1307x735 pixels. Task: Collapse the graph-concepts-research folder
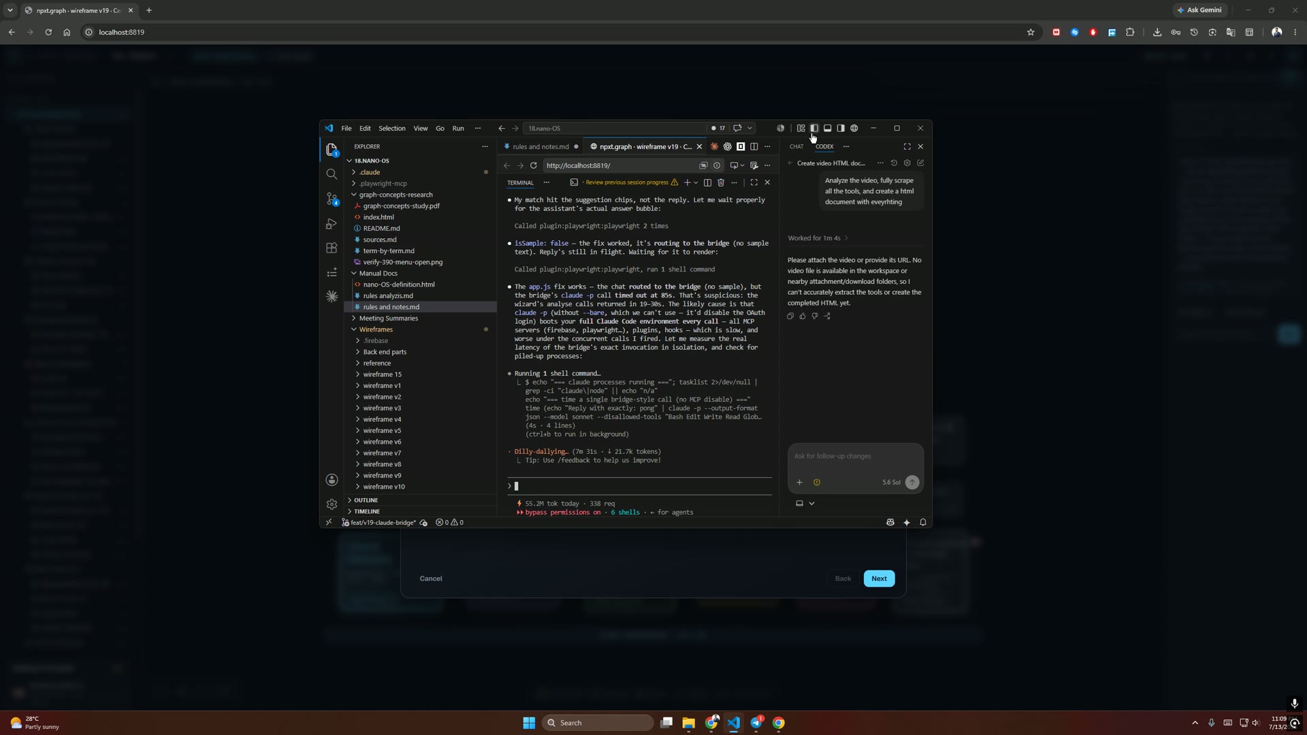point(419,195)
